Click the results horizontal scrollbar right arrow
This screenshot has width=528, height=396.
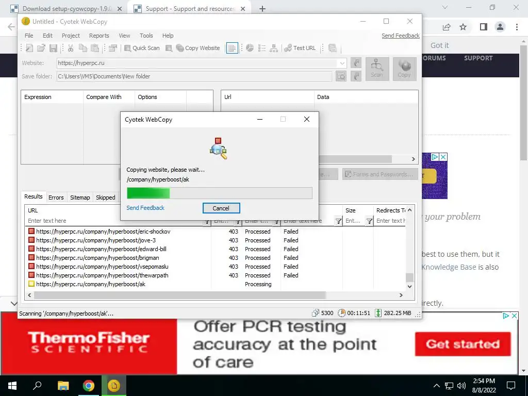pyautogui.click(x=401, y=295)
